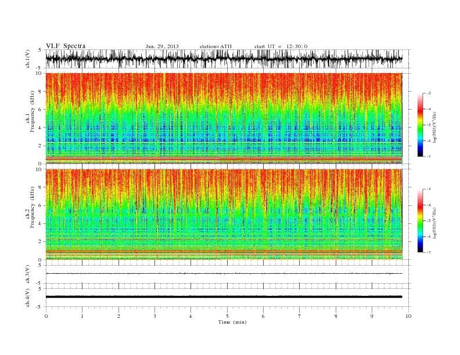The width and height of the screenshot is (460, 355).
Task: Click time axis tick label "5"
Action: (x=227, y=316)
